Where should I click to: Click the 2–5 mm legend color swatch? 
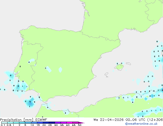22,123
